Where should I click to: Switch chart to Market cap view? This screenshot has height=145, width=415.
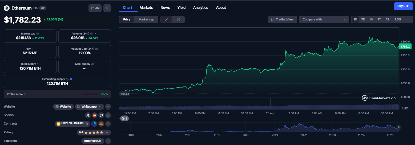point(146,19)
